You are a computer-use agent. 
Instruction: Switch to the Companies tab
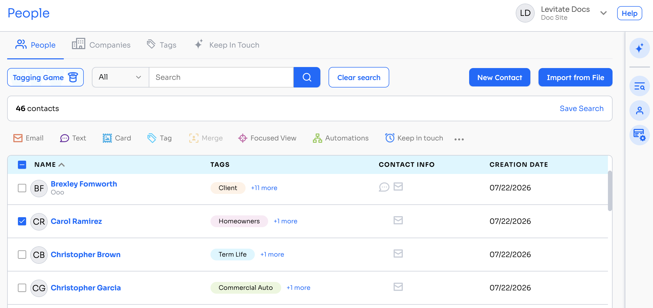(x=101, y=45)
